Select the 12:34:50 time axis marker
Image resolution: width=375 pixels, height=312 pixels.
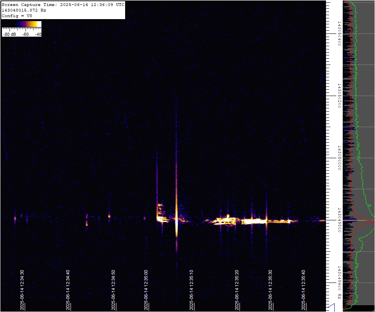(113, 290)
